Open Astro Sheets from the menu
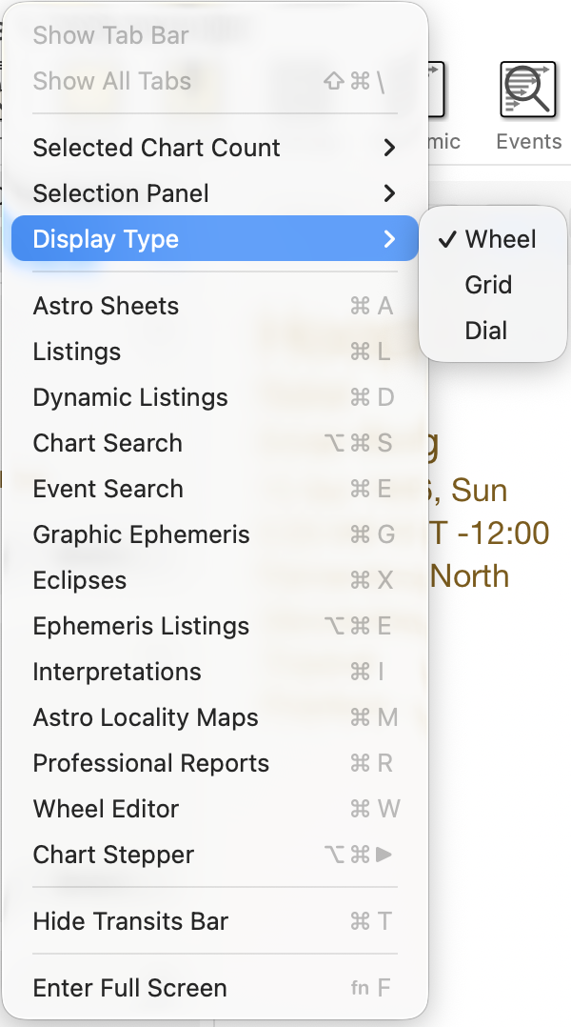The height and width of the screenshot is (1027, 571). coord(106,306)
